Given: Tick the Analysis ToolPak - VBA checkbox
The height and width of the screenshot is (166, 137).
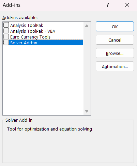Looking at the screenshot, I should click(x=6, y=31).
